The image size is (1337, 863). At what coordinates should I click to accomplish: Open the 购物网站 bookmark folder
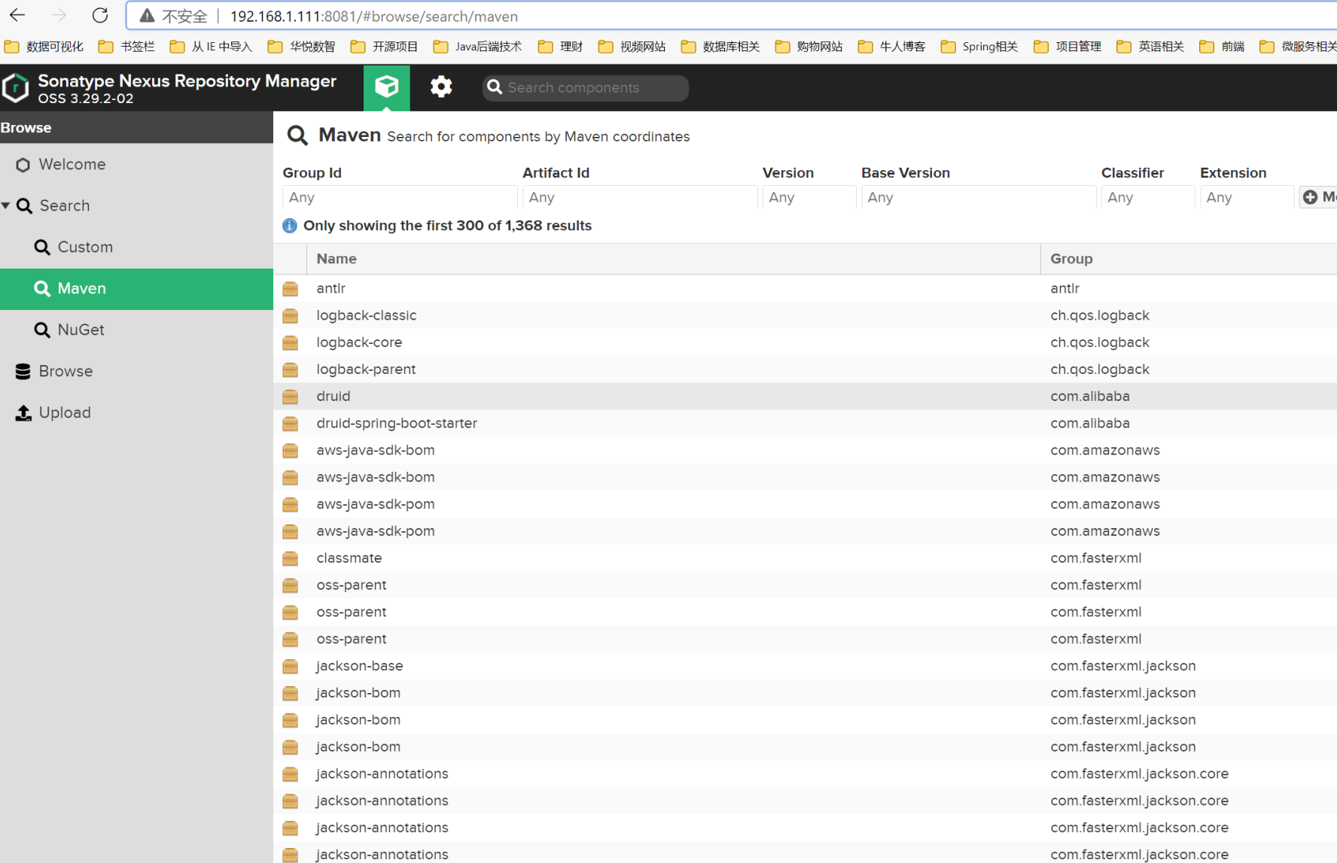click(809, 47)
